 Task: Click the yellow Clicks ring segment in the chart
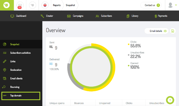[x=113, y=67]
